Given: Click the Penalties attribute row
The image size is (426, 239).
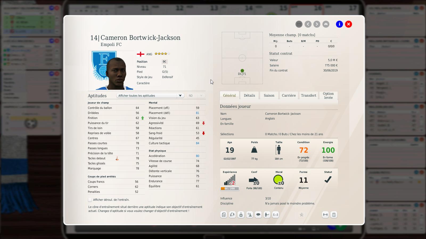Looking at the screenshot, I should click(116, 192).
